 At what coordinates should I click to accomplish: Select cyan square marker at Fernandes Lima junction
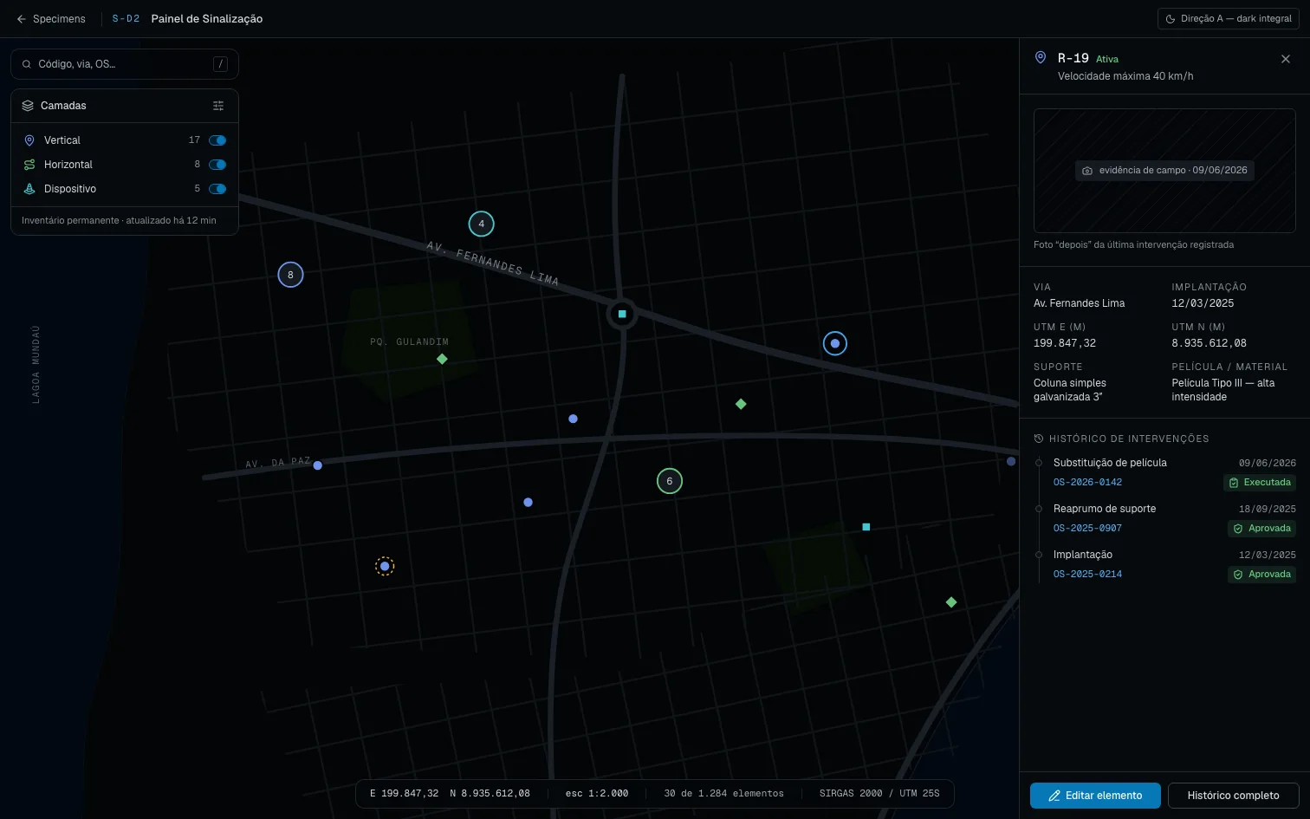coord(622,314)
